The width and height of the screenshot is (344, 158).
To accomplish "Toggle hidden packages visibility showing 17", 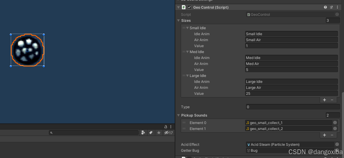I will [168, 132].
